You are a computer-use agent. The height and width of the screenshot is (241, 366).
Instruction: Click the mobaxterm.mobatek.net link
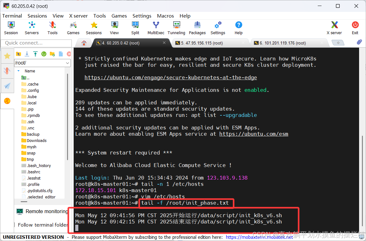[x=259, y=237]
